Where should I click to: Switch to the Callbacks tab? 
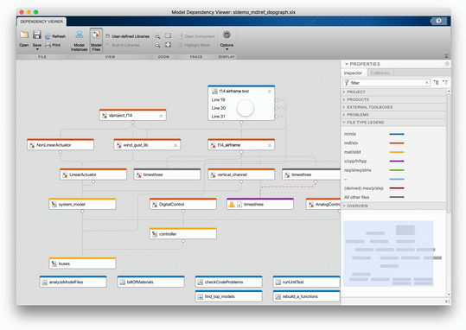click(x=380, y=73)
